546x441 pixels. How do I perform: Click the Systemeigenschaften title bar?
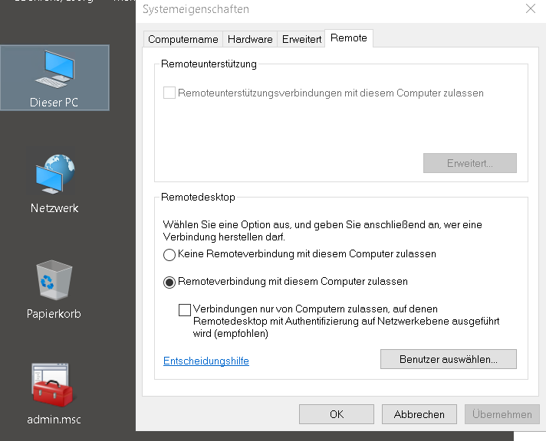pyautogui.click(x=307, y=9)
